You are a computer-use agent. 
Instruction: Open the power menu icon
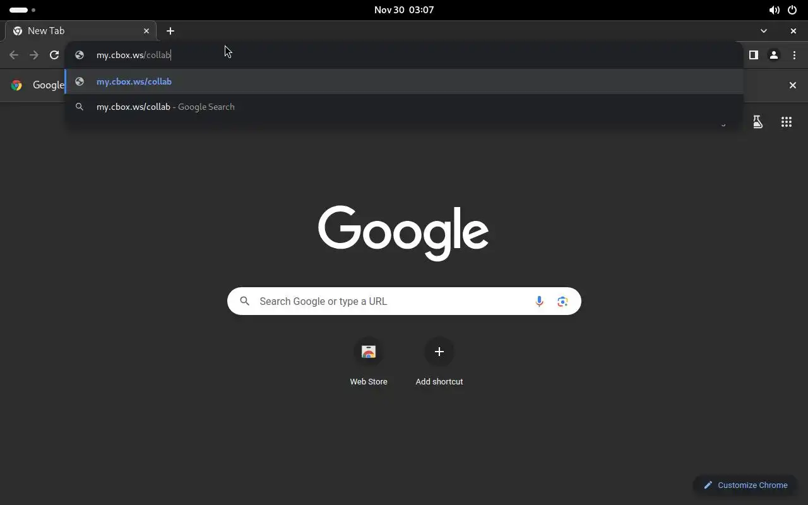pos(792,10)
